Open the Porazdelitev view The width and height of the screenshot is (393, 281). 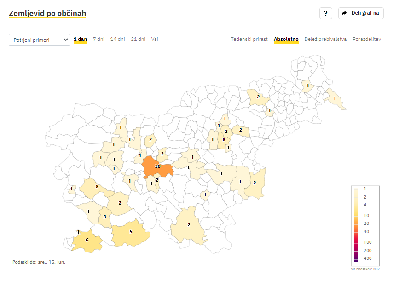point(367,39)
